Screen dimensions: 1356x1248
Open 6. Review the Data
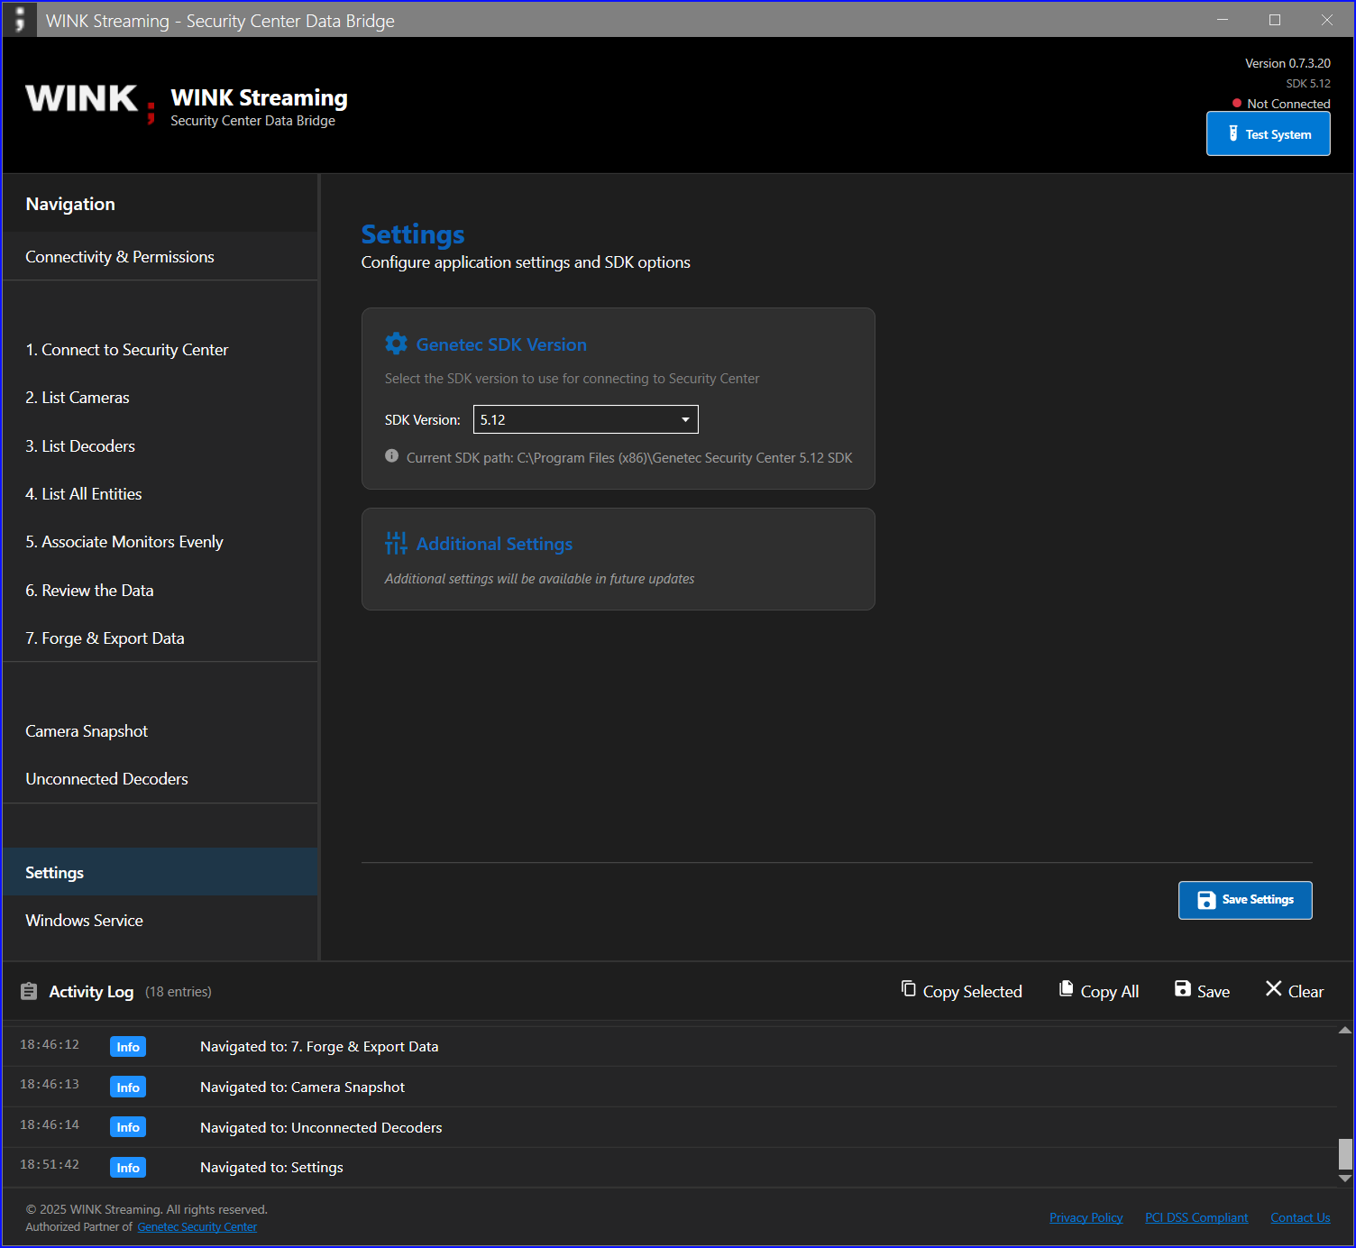click(x=160, y=591)
